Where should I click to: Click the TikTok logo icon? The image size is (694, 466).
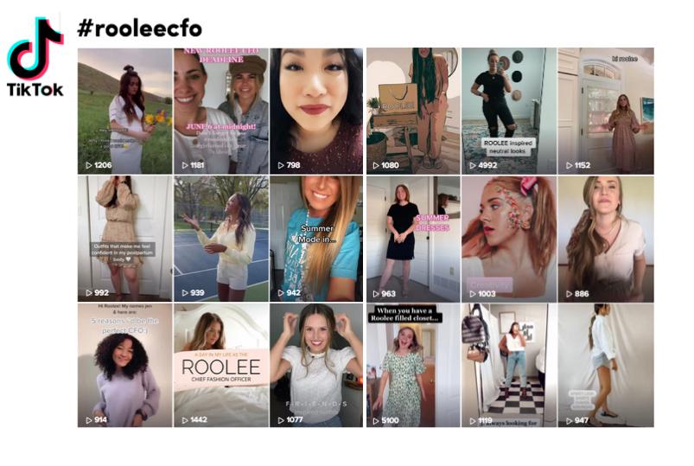point(35,56)
